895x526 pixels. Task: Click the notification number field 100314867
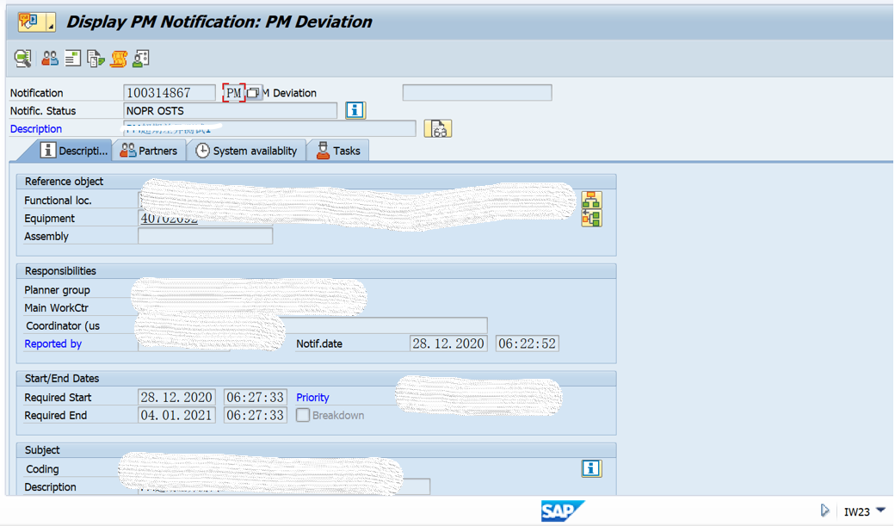[x=169, y=92]
